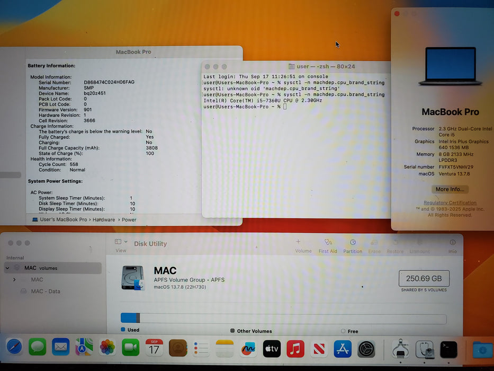Select the MAC volume in the sidebar
Image resolution: width=494 pixels, height=371 pixels.
37,280
